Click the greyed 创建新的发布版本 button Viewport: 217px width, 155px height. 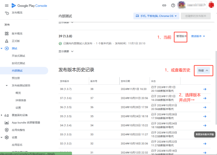(x=196, y=16)
